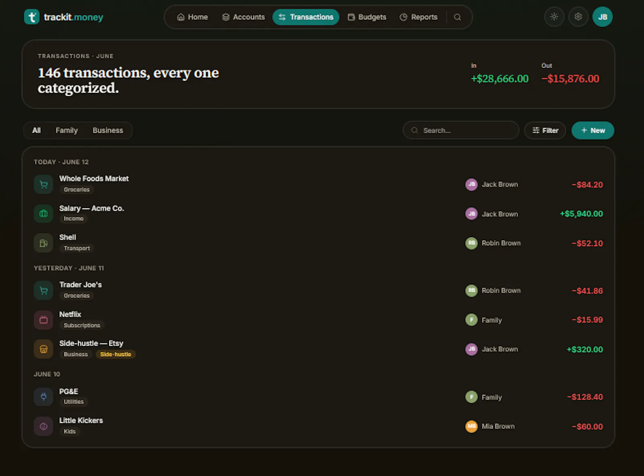Click the -$15.99 amount
Image resolution: width=644 pixels, height=476 pixels.
click(587, 320)
